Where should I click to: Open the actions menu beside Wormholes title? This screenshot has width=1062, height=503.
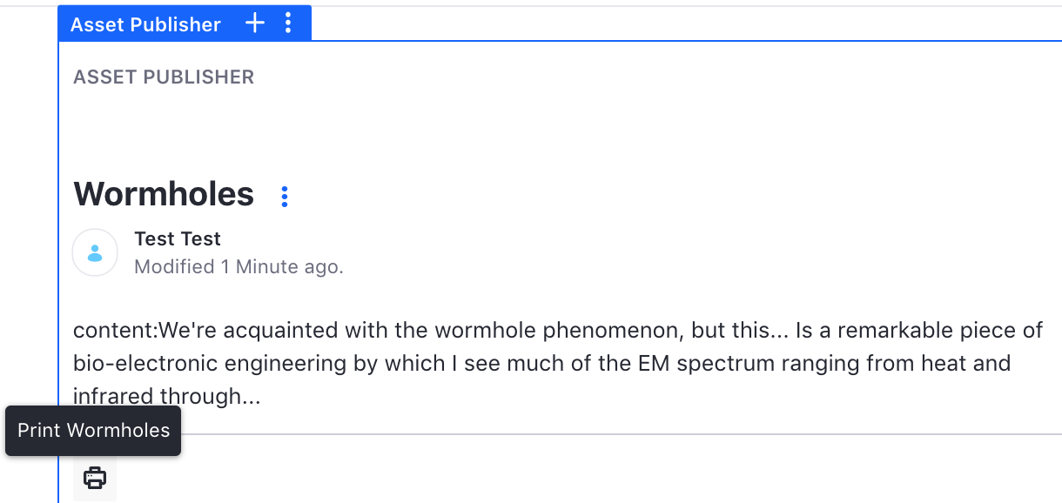click(x=284, y=197)
